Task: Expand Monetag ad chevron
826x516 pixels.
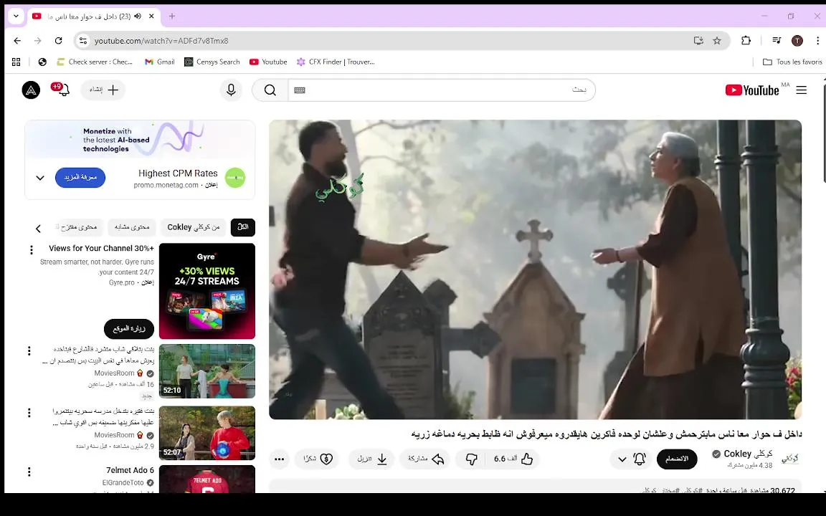Action: point(40,178)
